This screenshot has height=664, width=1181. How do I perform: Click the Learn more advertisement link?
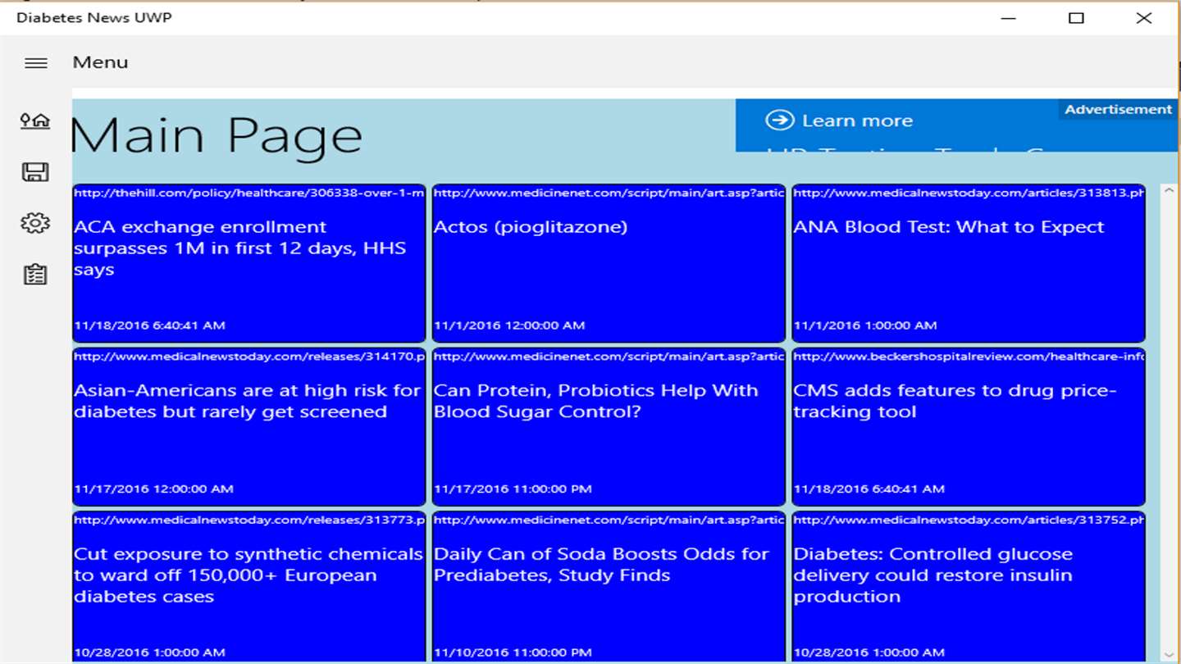pos(857,121)
